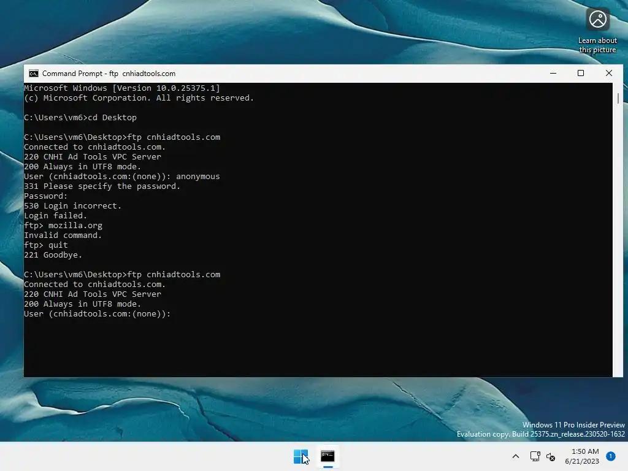This screenshot has height=471, width=628.
Task: Click the 'Login failed.' line
Action: (x=55, y=216)
